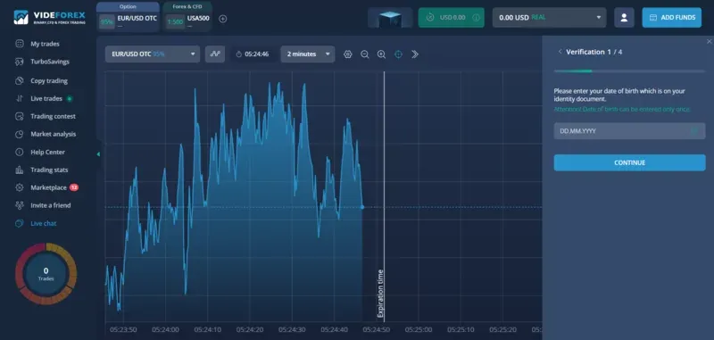
Task: Open My trades menu item
Action: click(x=45, y=44)
